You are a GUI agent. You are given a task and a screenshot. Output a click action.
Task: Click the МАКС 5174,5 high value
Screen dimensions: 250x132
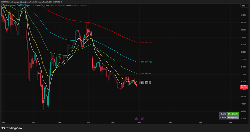click(x=31, y=5)
